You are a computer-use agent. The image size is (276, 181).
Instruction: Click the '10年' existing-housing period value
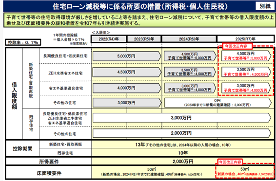(183, 153)
